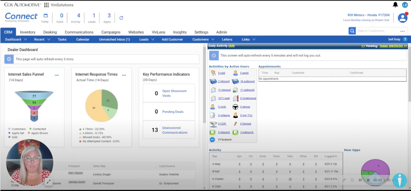This screenshot has width=411, height=191.
Task: Open the Open Showroom Visits link
Action: pos(174,93)
